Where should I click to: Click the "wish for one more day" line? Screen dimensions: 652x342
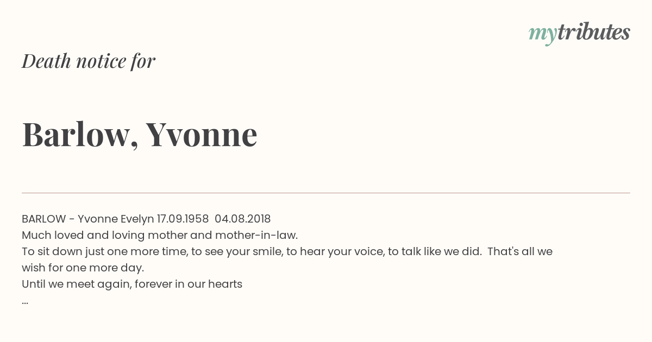pyautogui.click(x=83, y=268)
